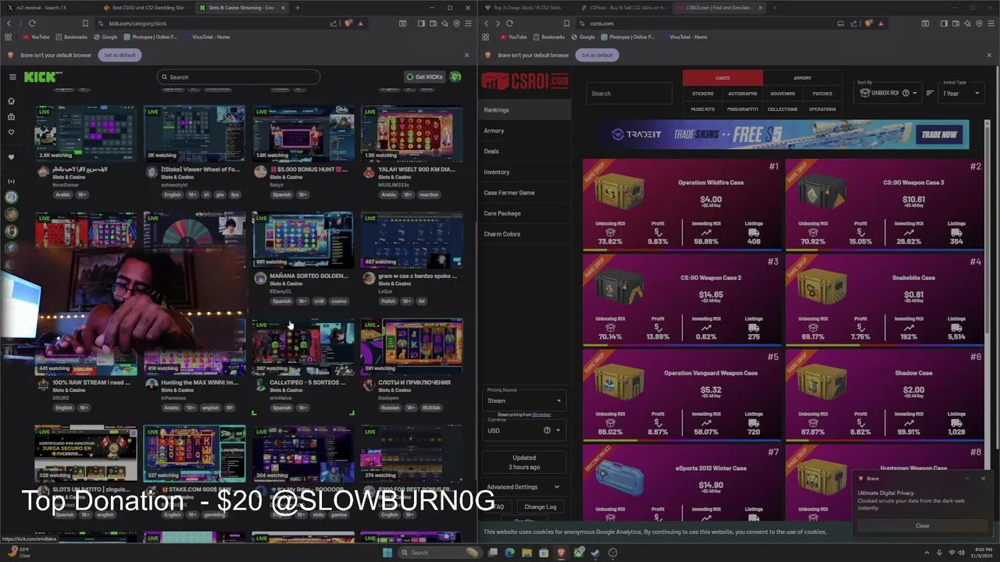Open the Pricing Source Steam dropdown

[x=524, y=400]
